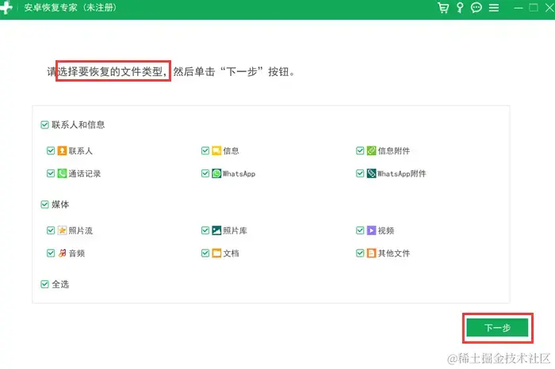The height and width of the screenshot is (369, 555).
Task: Click the 通话记录 phone icon
Action: [62, 173]
